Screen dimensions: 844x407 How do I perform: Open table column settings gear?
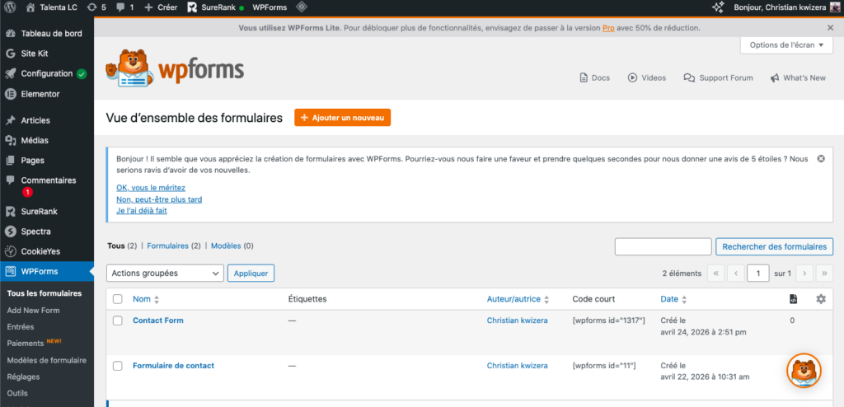[x=820, y=299]
